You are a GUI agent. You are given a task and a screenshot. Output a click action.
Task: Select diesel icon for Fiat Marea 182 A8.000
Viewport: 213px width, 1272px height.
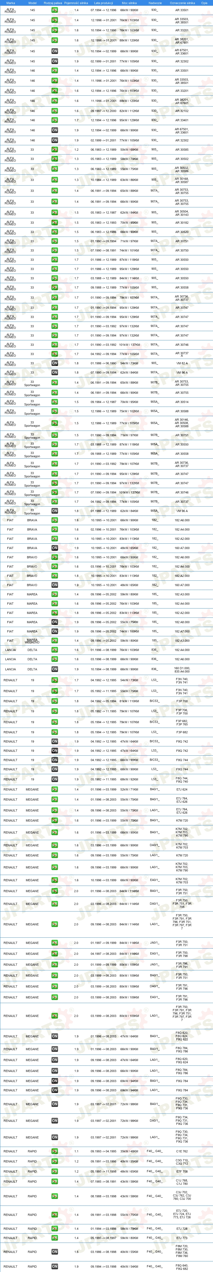coord(55,622)
